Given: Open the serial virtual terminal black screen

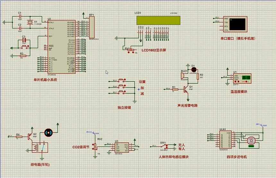Looking at the screenshot, I should click(237, 24).
